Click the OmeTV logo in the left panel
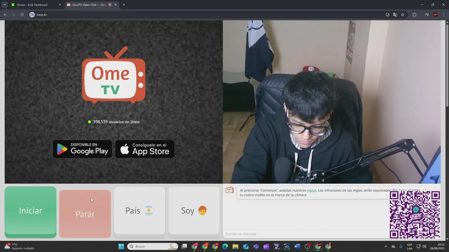 [114, 75]
